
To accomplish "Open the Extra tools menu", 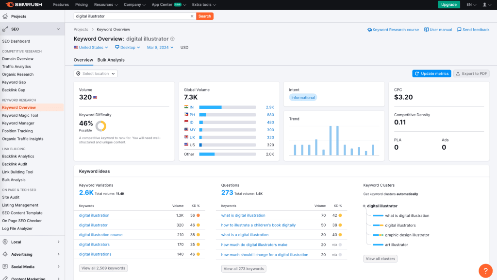I will click(x=204, y=4).
